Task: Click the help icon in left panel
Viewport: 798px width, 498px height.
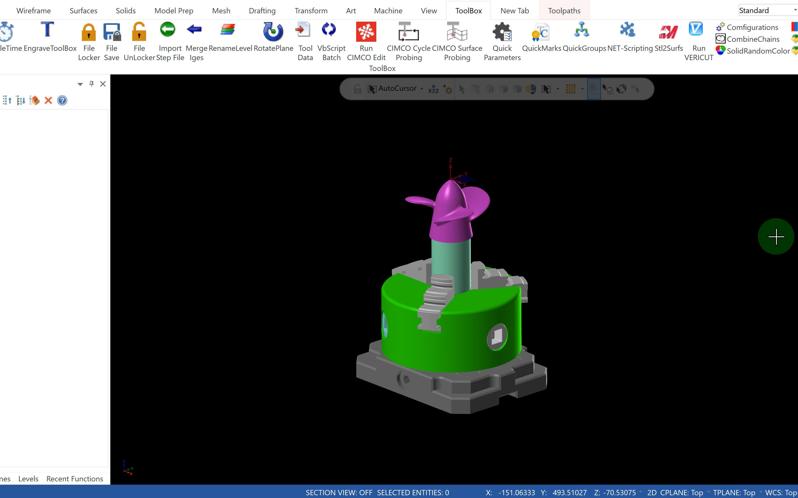Action: coord(62,100)
